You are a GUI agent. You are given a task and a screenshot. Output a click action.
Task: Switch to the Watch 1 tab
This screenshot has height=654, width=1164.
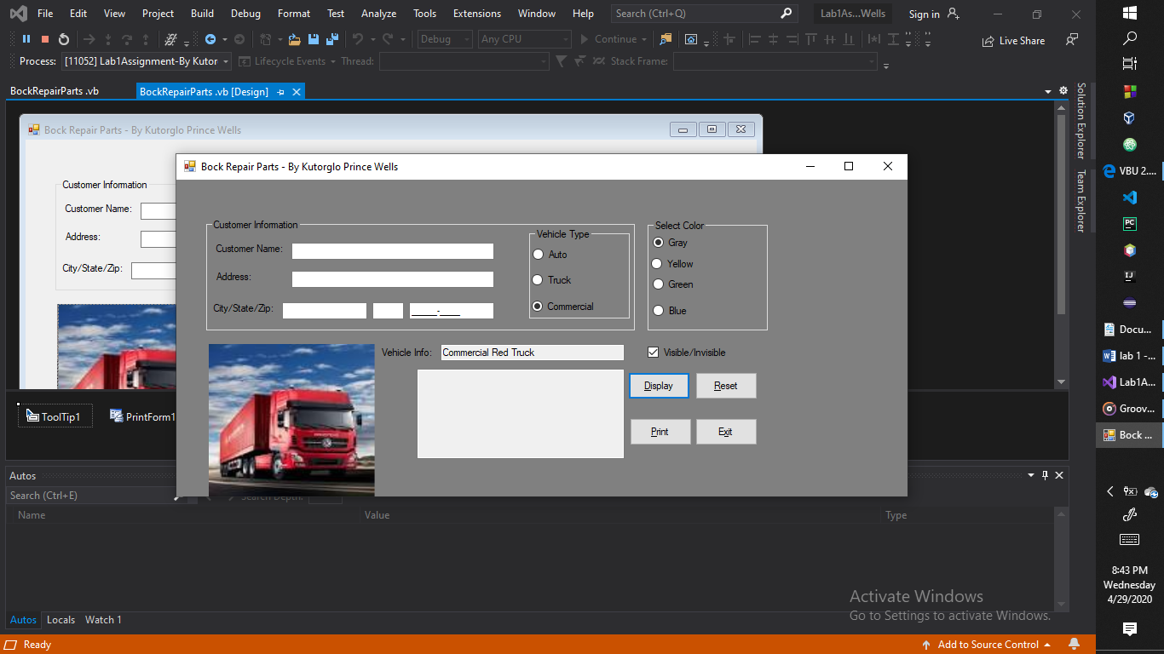(103, 620)
